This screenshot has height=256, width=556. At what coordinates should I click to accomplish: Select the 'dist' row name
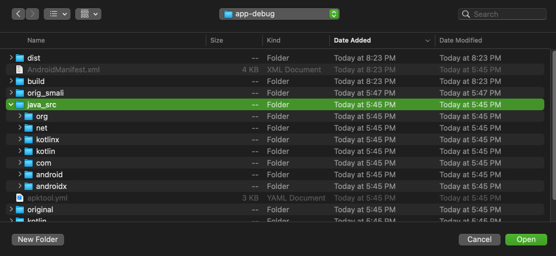point(34,58)
